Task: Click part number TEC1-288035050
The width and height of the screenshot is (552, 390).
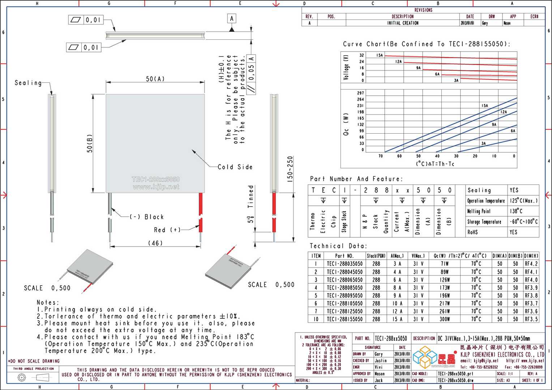Action: tap(345, 264)
